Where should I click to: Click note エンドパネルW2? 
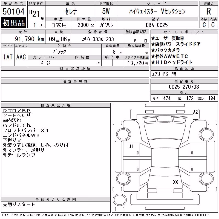pyautogui.click(x=21, y=135)
